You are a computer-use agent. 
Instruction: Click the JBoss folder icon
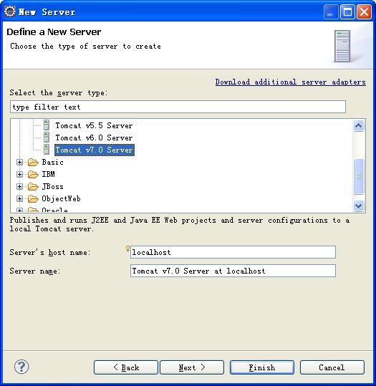pyautogui.click(x=33, y=187)
